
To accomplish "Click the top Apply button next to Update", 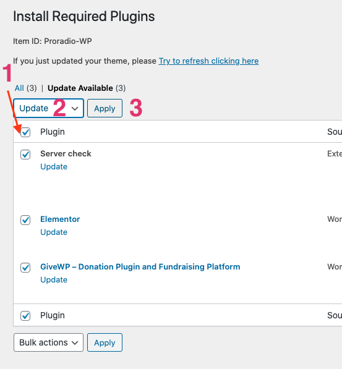I will coord(105,108).
